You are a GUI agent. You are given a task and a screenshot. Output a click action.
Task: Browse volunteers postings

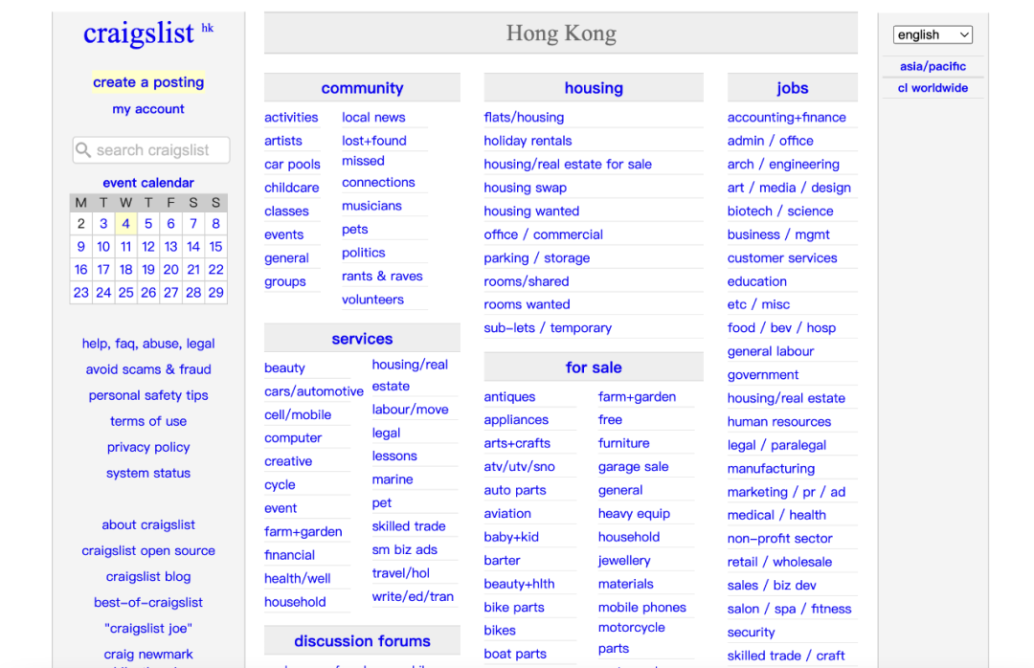(372, 300)
